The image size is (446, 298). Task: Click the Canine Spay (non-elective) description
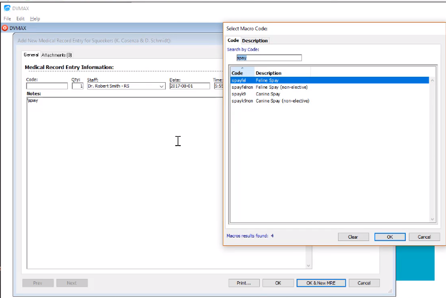[283, 101]
